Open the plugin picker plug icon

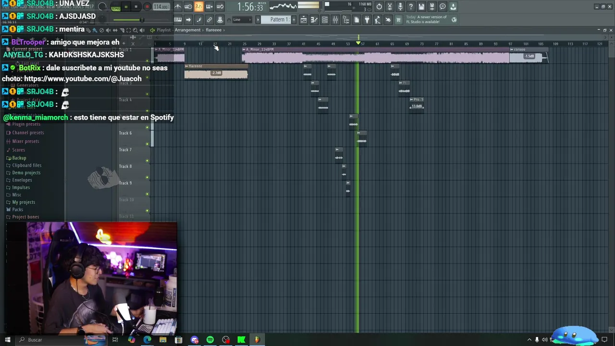point(367,20)
